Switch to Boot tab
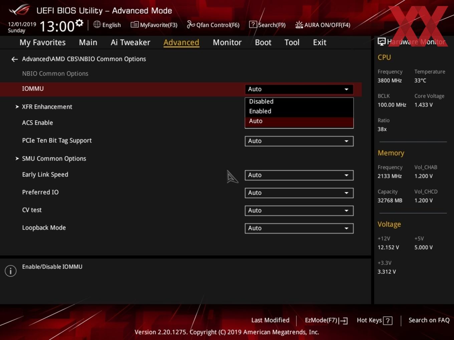 tap(263, 42)
